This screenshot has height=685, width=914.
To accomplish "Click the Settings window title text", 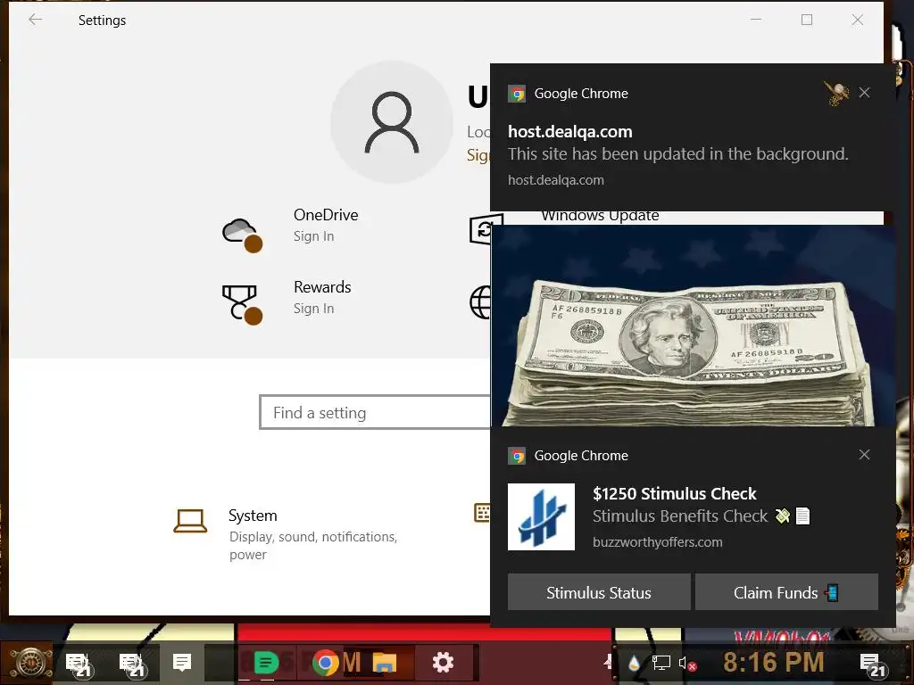I will click(102, 21).
